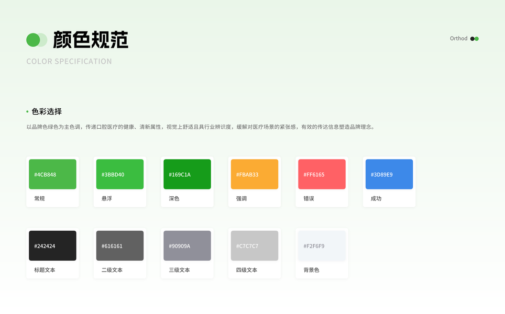Click the 深色 label
Image resolution: width=505 pixels, height=314 pixels.
(x=174, y=198)
